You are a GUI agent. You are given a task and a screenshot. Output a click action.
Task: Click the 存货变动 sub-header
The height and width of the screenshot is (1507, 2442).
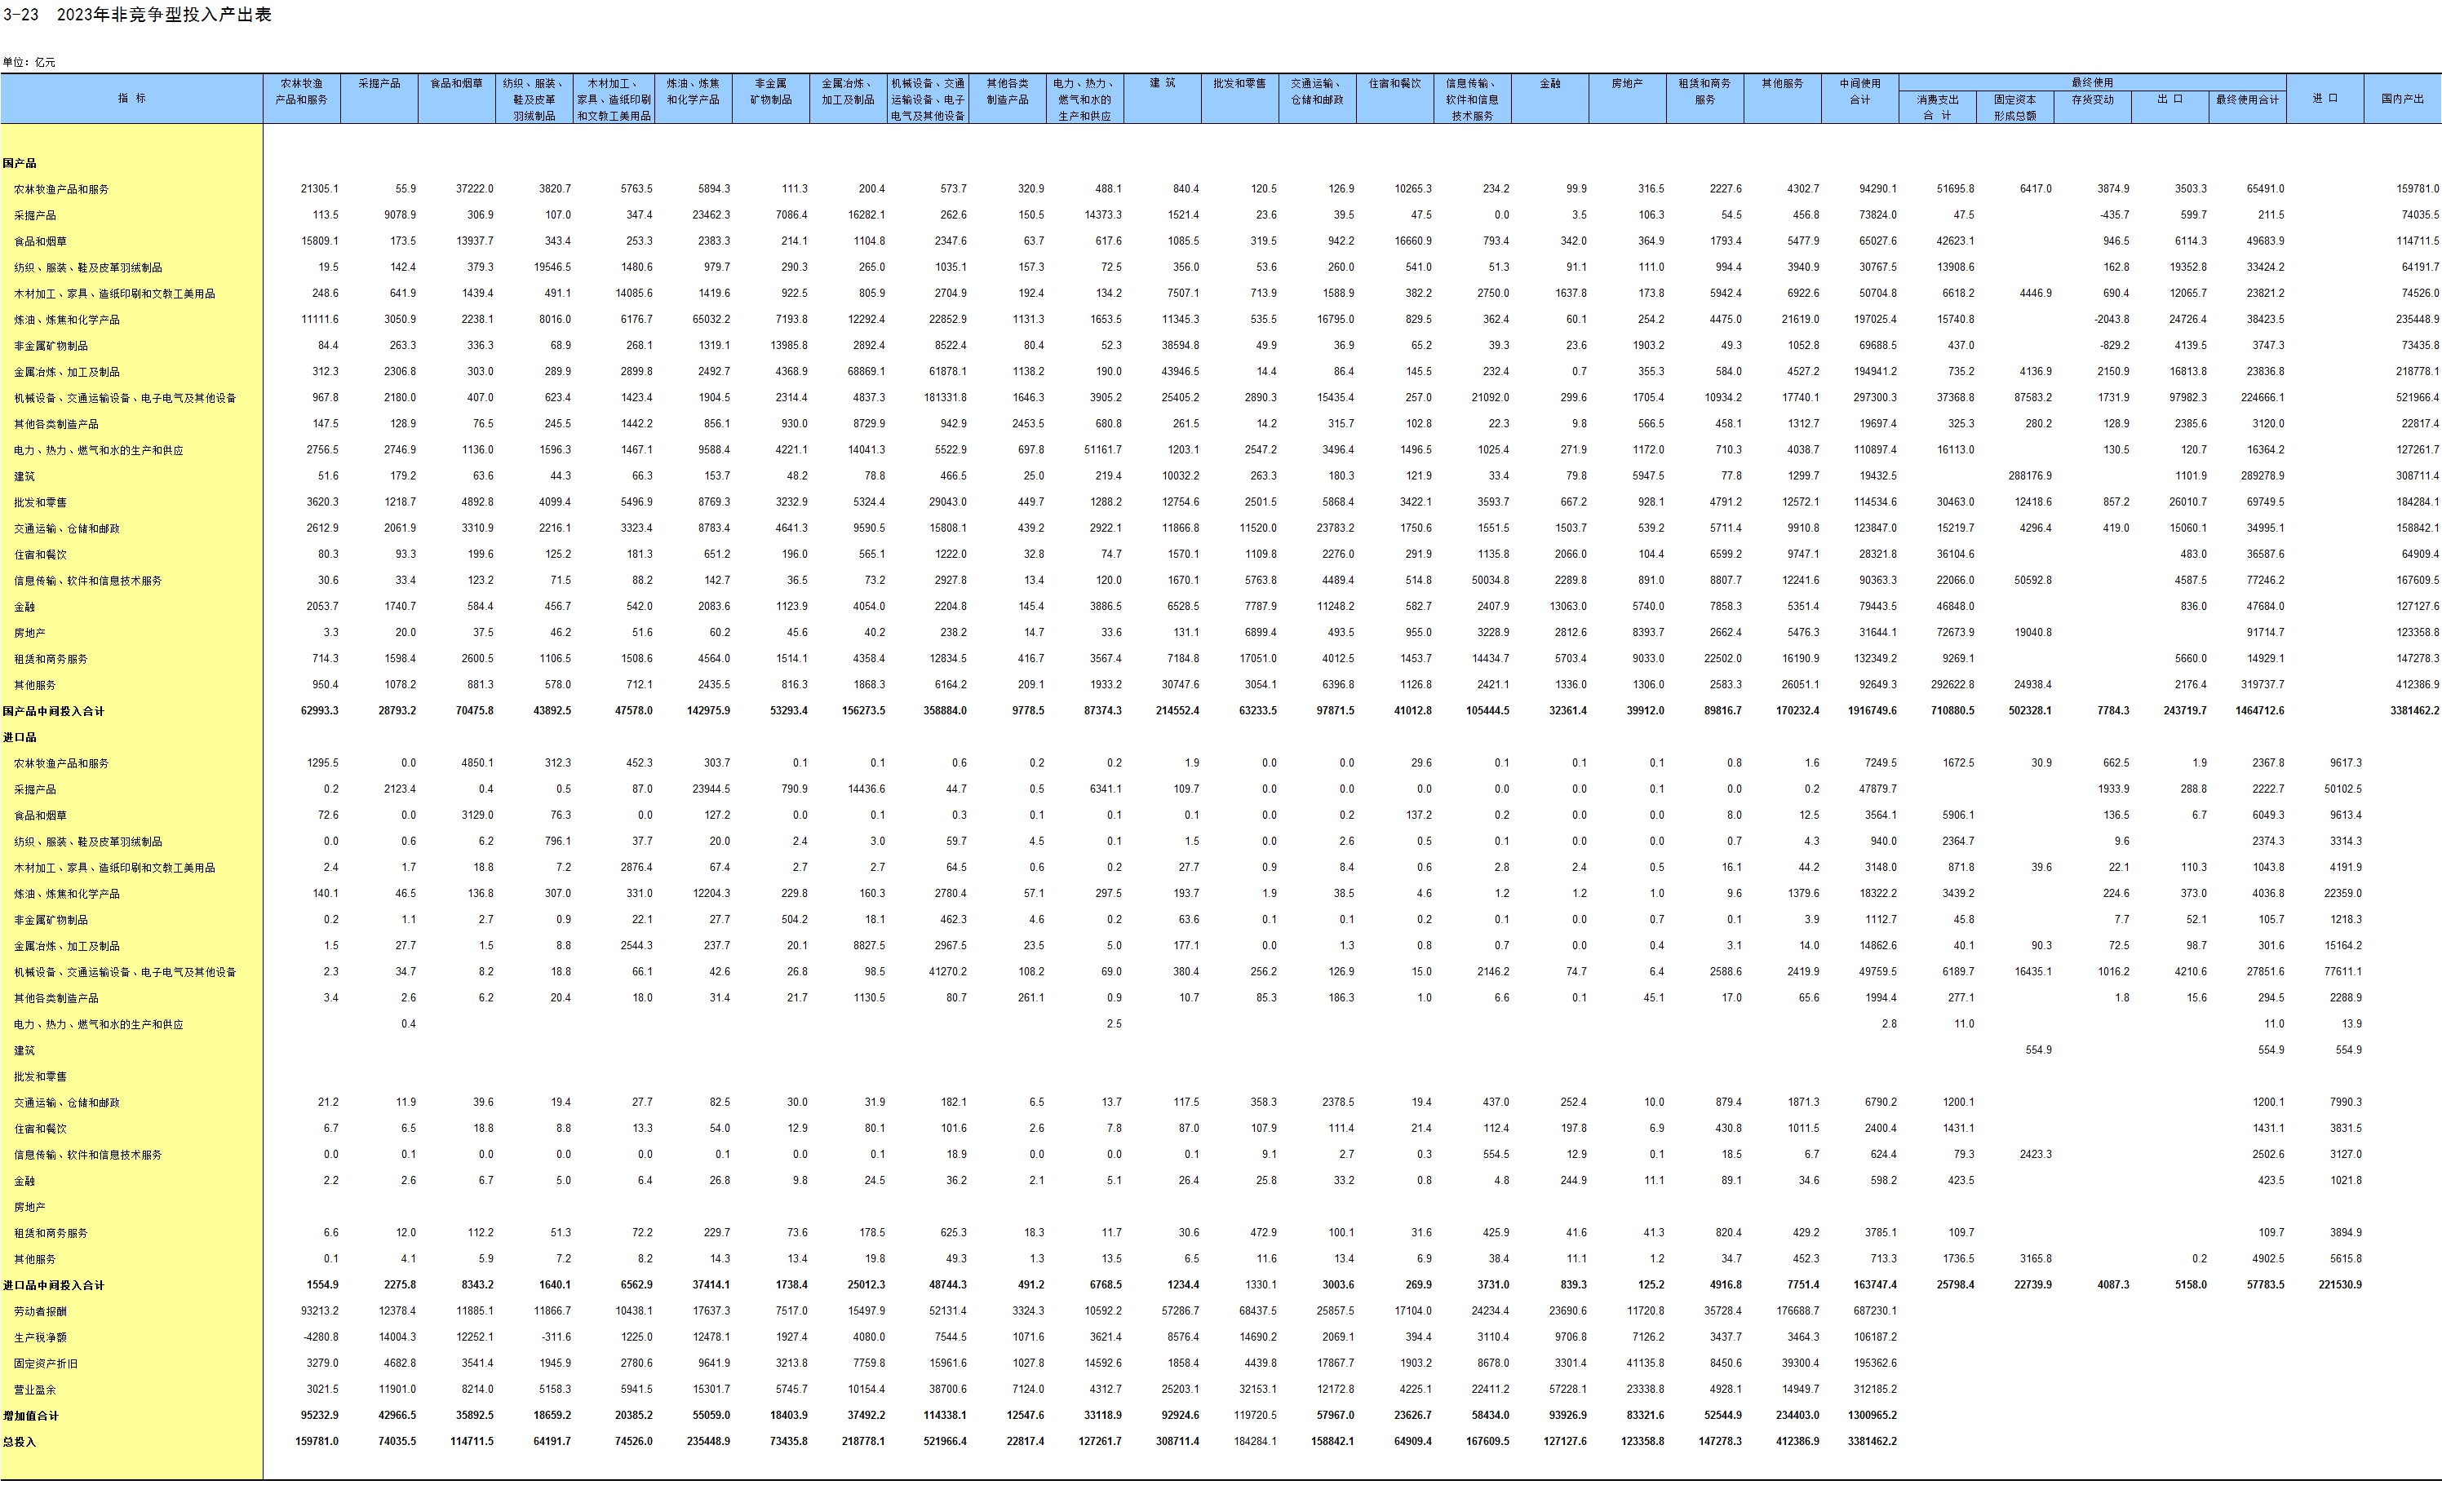point(2092,99)
